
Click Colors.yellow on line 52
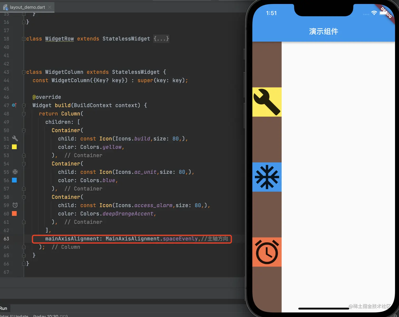point(101,147)
